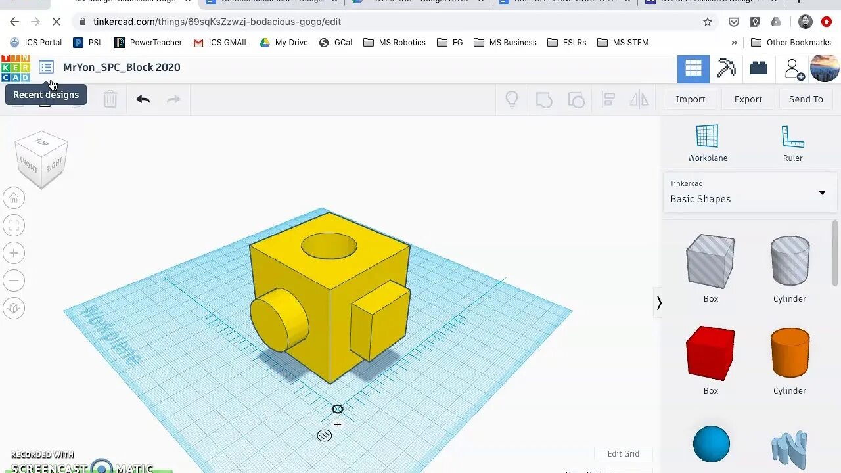The width and height of the screenshot is (841, 473).
Task: Collapse the shapes panel with chevron
Action: [658, 303]
